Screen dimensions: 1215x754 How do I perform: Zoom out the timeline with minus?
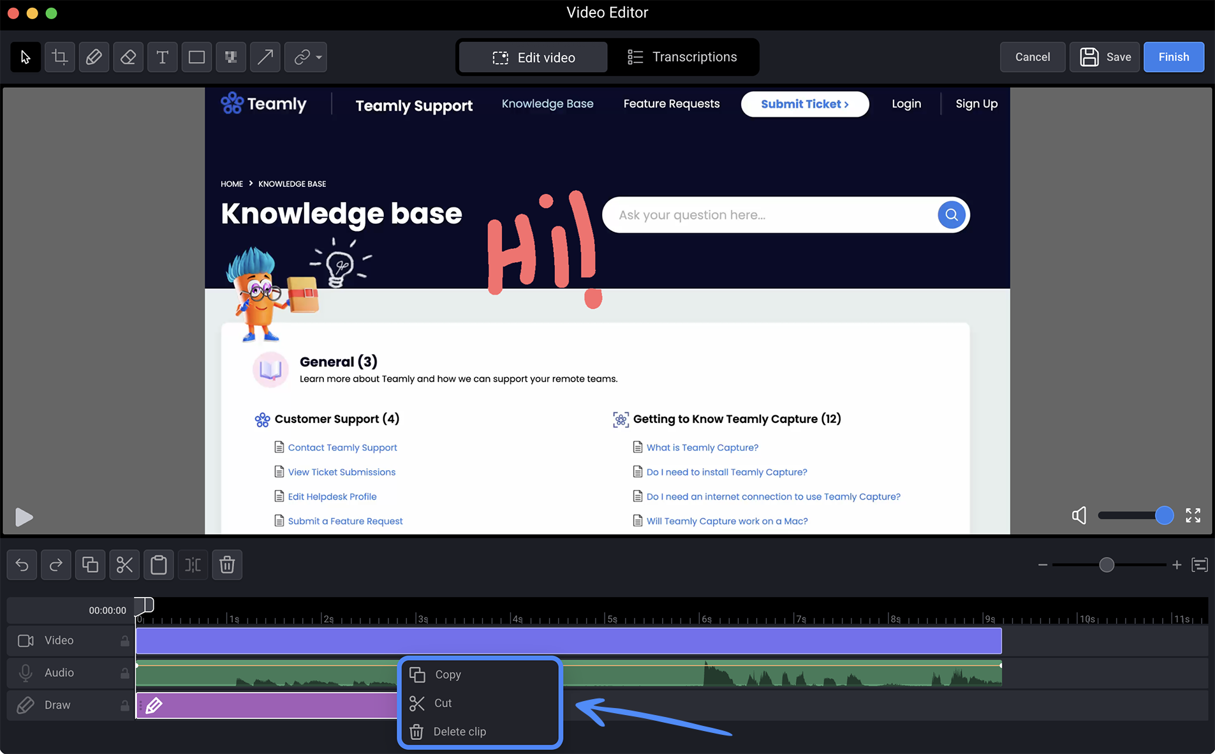click(1043, 565)
